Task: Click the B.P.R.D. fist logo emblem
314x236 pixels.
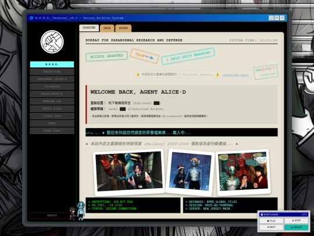Action: coord(52,42)
